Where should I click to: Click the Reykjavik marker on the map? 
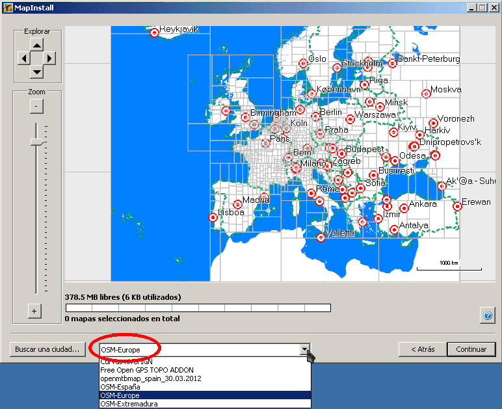tap(154, 33)
